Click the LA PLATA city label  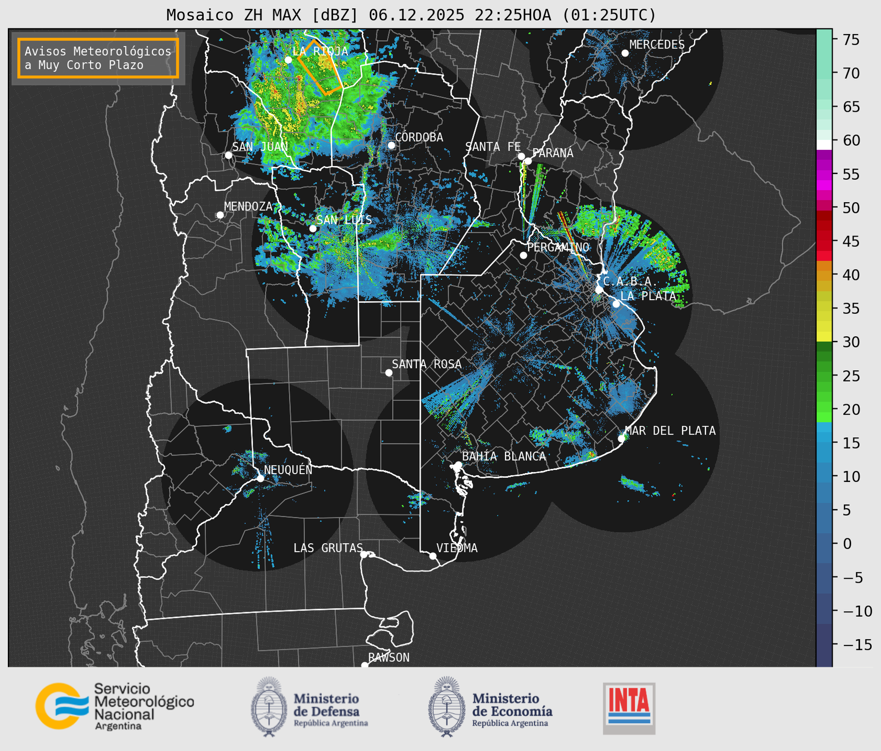click(x=648, y=296)
